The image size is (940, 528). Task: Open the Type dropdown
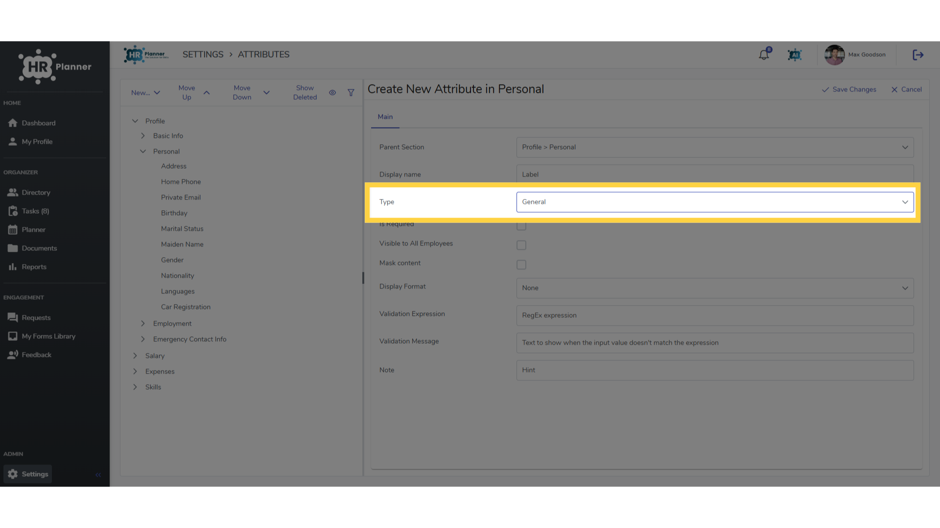(x=715, y=202)
